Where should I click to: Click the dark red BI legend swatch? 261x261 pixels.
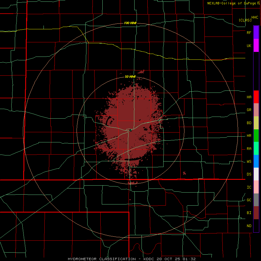pos(256,213)
